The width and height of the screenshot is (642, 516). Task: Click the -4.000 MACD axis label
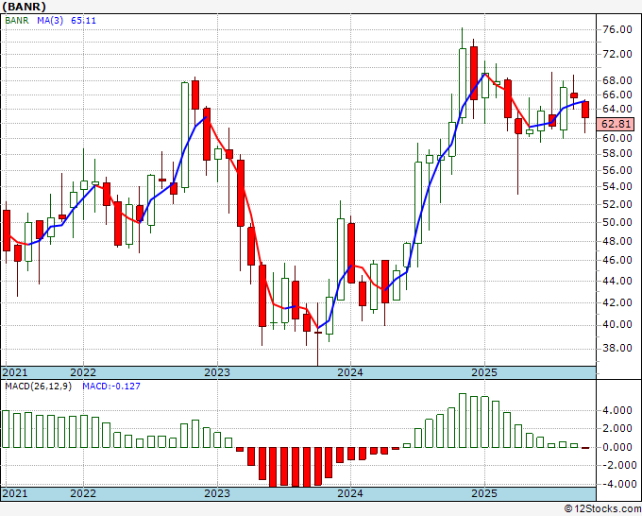click(x=617, y=484)
